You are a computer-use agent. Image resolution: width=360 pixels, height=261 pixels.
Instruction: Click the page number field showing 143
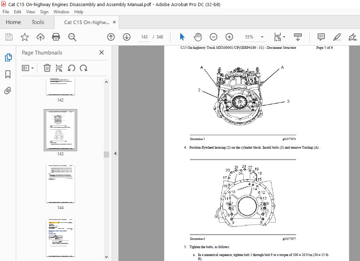tap(144, 37)
